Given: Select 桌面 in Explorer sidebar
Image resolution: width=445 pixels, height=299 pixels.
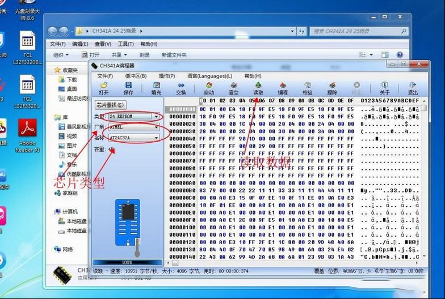Looking at the screenshot, I should (68, 89).
